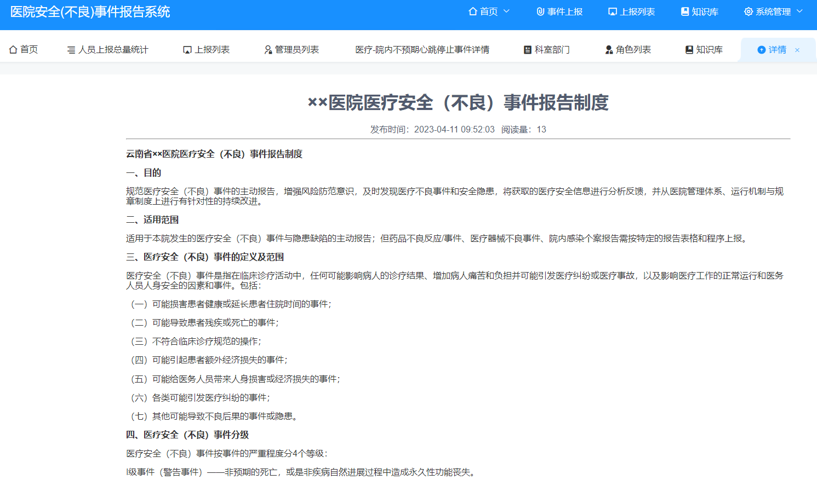Click the person icon on 管理员列表 tab

267,49
